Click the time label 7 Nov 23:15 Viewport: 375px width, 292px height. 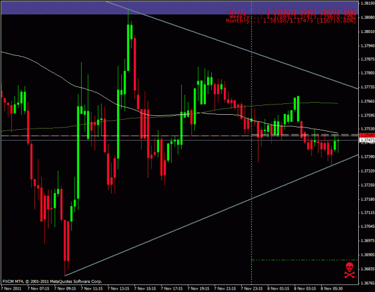pos(252,288)
